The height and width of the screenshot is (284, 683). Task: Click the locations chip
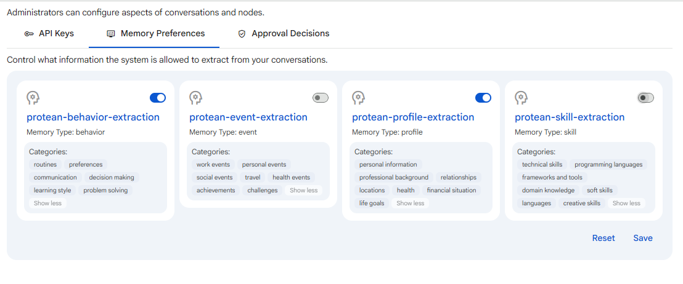coord(372,190)
